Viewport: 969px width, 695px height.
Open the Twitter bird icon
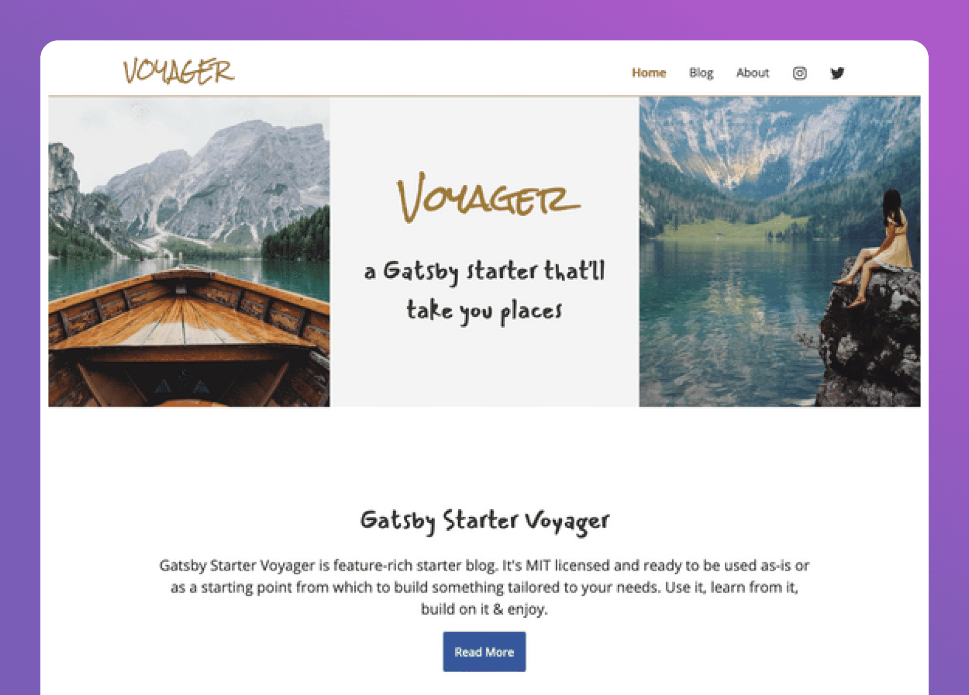click(x=837, y=73)
